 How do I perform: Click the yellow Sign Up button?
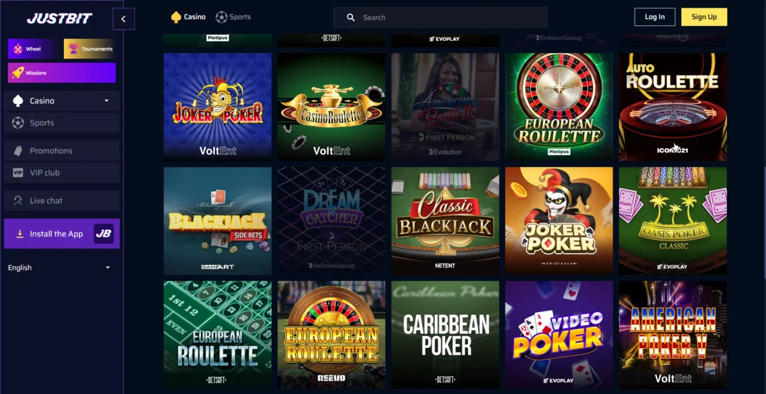tap(704, 17)
